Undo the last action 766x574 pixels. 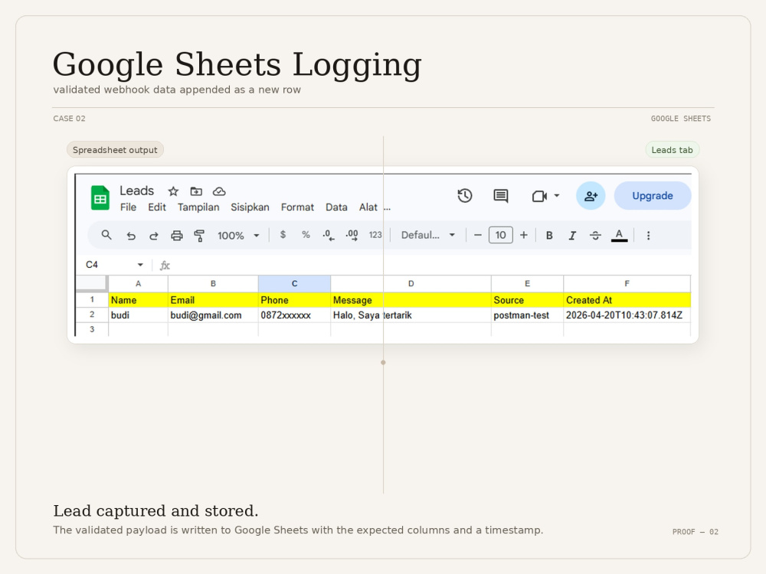click(x=130, y=236)
